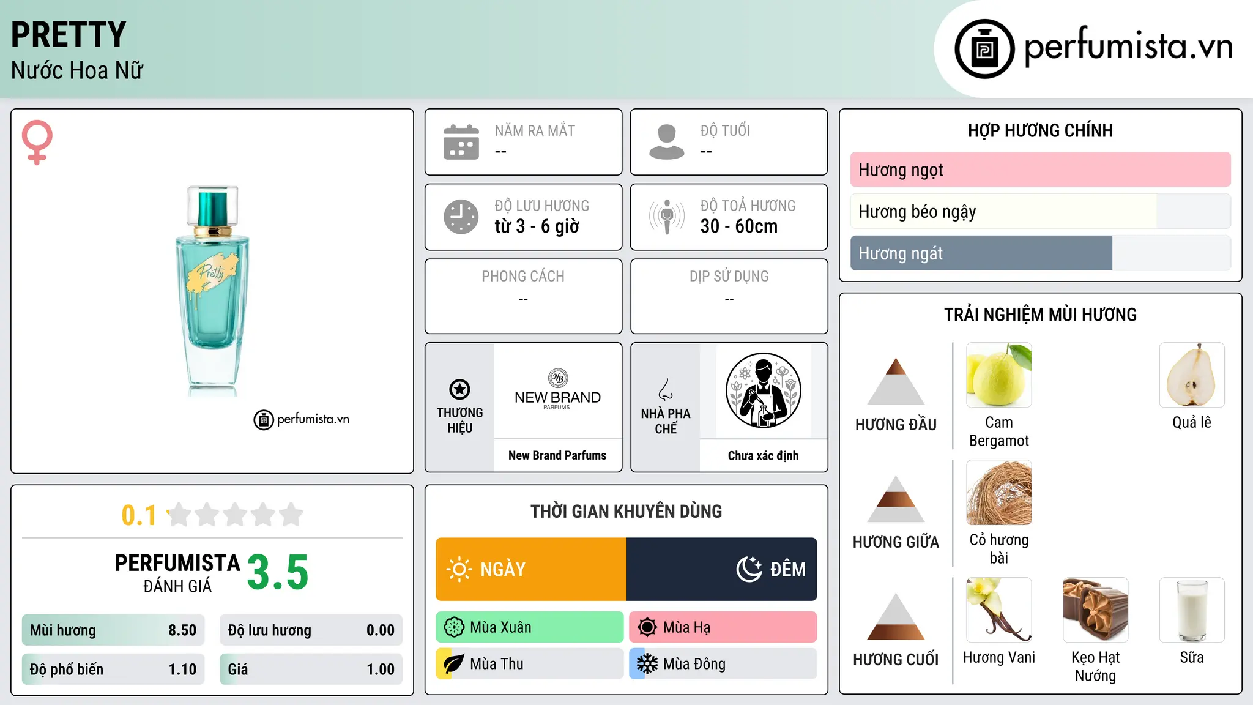Click the Mùi hương 8.50 score bar
The image size is (1253, 705).
tap(113, 630)
